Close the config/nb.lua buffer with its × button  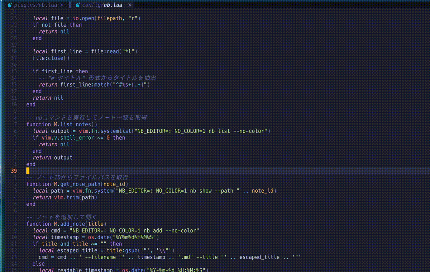[x=129, y=5]
